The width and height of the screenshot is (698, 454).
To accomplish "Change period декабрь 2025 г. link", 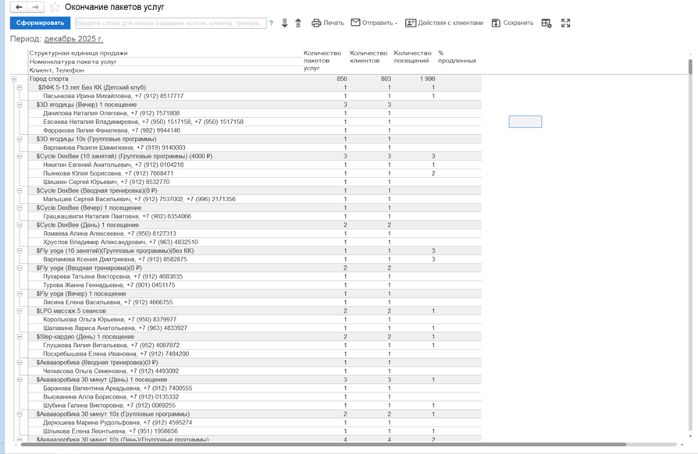I will (x=73, y=39).
